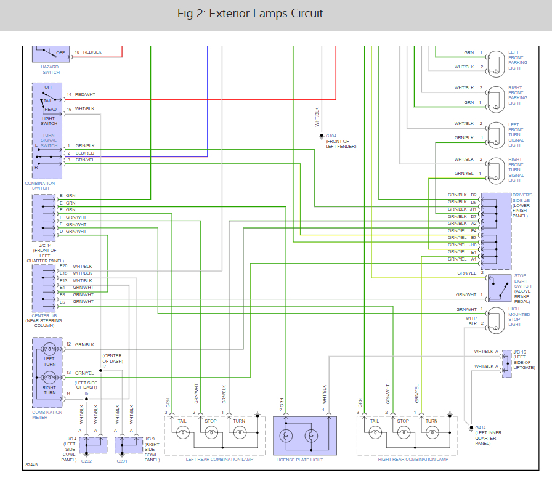This screenshot has width=552, height=478.
Task: Click the pin 13 GRN/YEL label at combination meter
Action: click(80, 373)
